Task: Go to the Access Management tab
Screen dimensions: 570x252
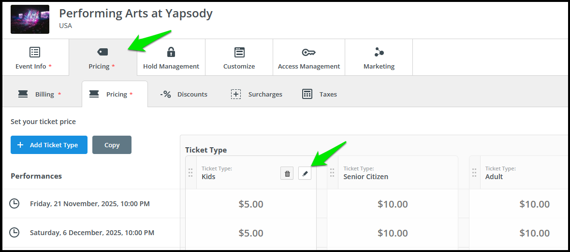Action: (308, 57)
